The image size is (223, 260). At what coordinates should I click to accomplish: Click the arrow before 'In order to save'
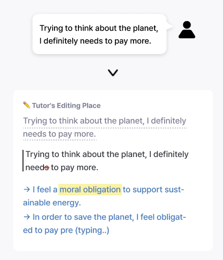[x=27, y=217]
